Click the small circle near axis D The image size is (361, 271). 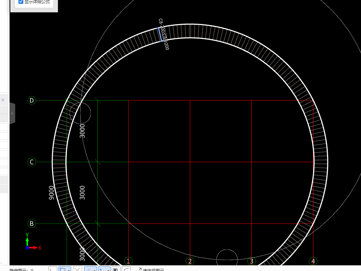(80, 113)
